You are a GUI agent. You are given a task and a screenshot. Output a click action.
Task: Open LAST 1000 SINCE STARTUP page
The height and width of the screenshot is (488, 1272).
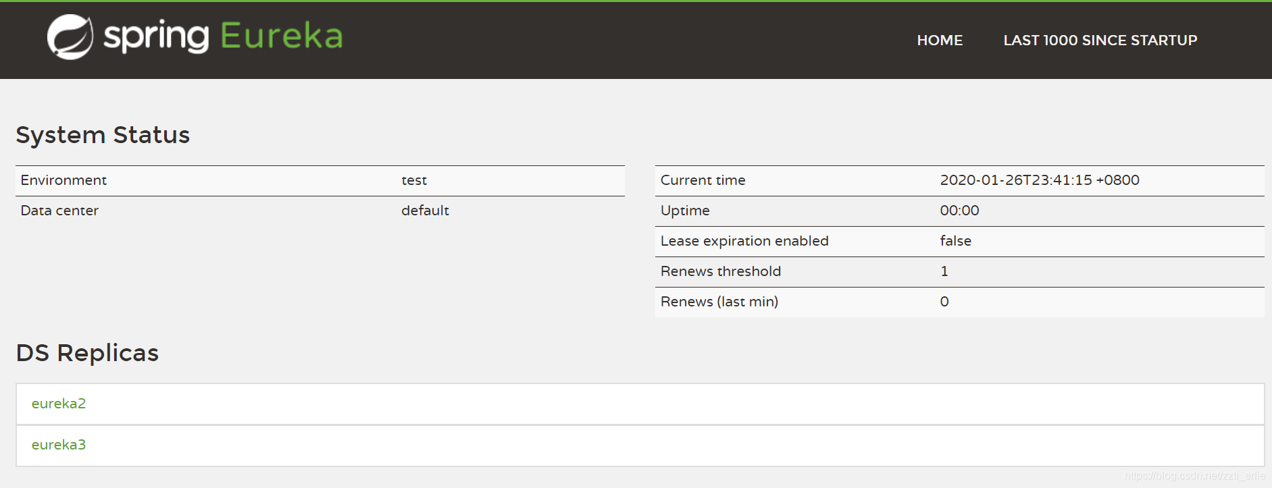(x=1100, y=40)
